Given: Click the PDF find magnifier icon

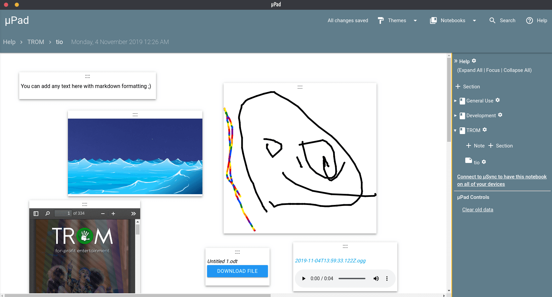Looking at the screenshot, I should pyautogui.click(x=48, y=214).
